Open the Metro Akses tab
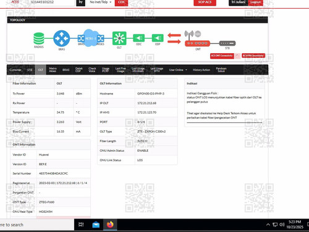This screenshot has width=309, height=232. tap(53, 70)
